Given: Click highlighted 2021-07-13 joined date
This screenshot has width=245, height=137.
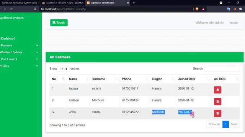Looking at the screenshot, I should pyautogui.click(x=186, y=112).
